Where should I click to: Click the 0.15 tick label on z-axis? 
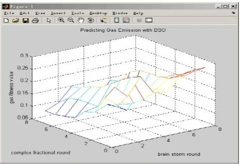(23, 93)
